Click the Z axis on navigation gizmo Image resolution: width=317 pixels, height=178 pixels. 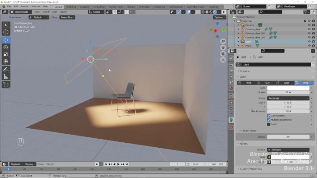(217, 23)
